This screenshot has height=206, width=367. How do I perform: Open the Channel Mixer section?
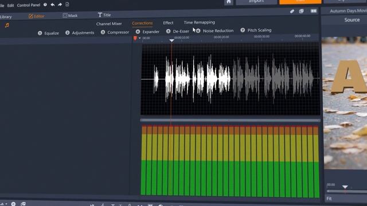tap(109, 23)
